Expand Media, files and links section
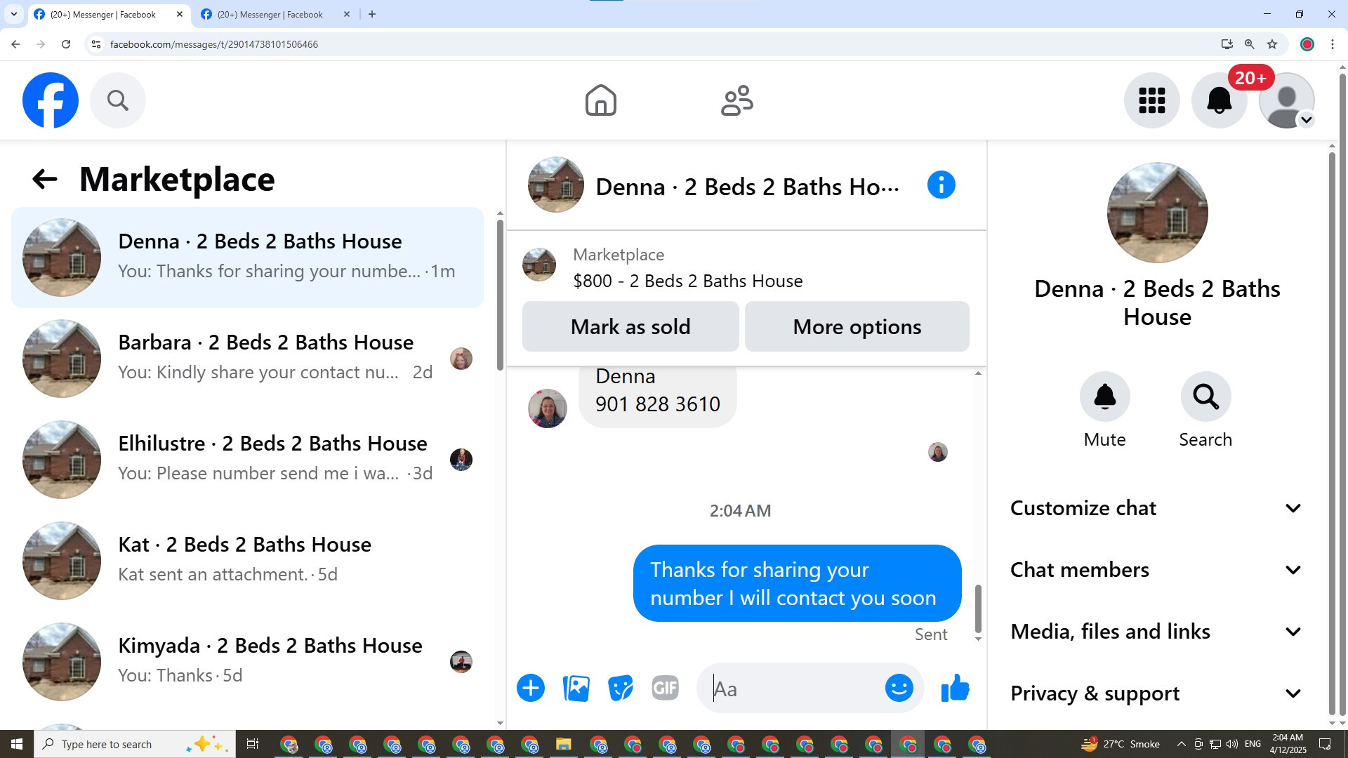The height and width of the screenshot is (758, 1348). 1157,632
